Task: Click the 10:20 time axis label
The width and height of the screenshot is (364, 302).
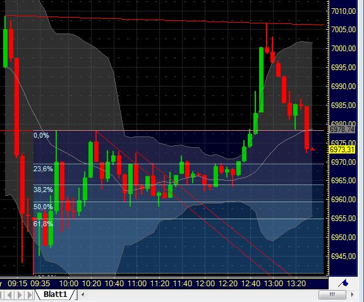Action: coord(92,284)
